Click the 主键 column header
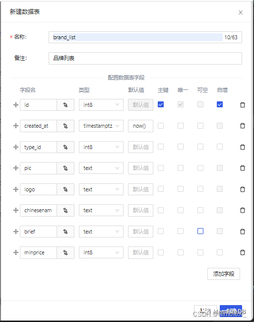Screen dimensions: 254x322 (163, 90)
